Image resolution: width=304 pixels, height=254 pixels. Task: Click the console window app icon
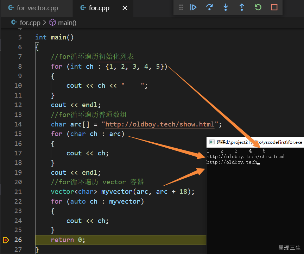click(x=212, y=142)
